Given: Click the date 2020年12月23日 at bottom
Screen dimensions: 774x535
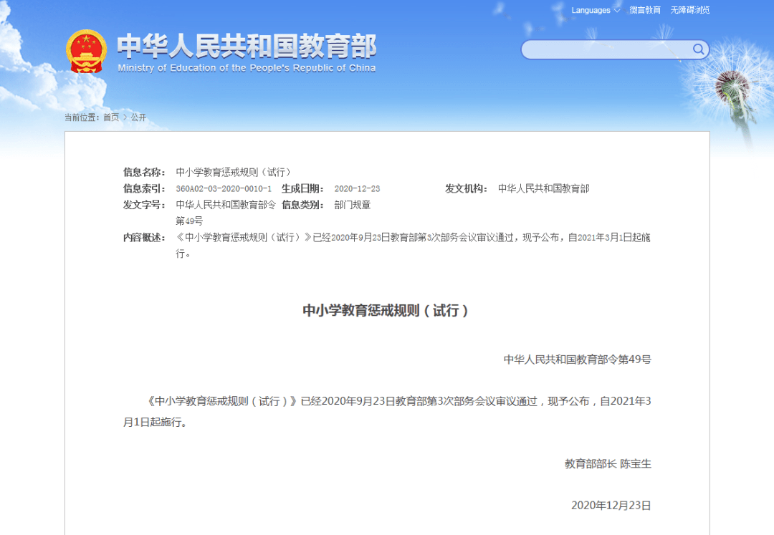Looking at the screenshot, I should pyautogui.click(x=611, y=506).
